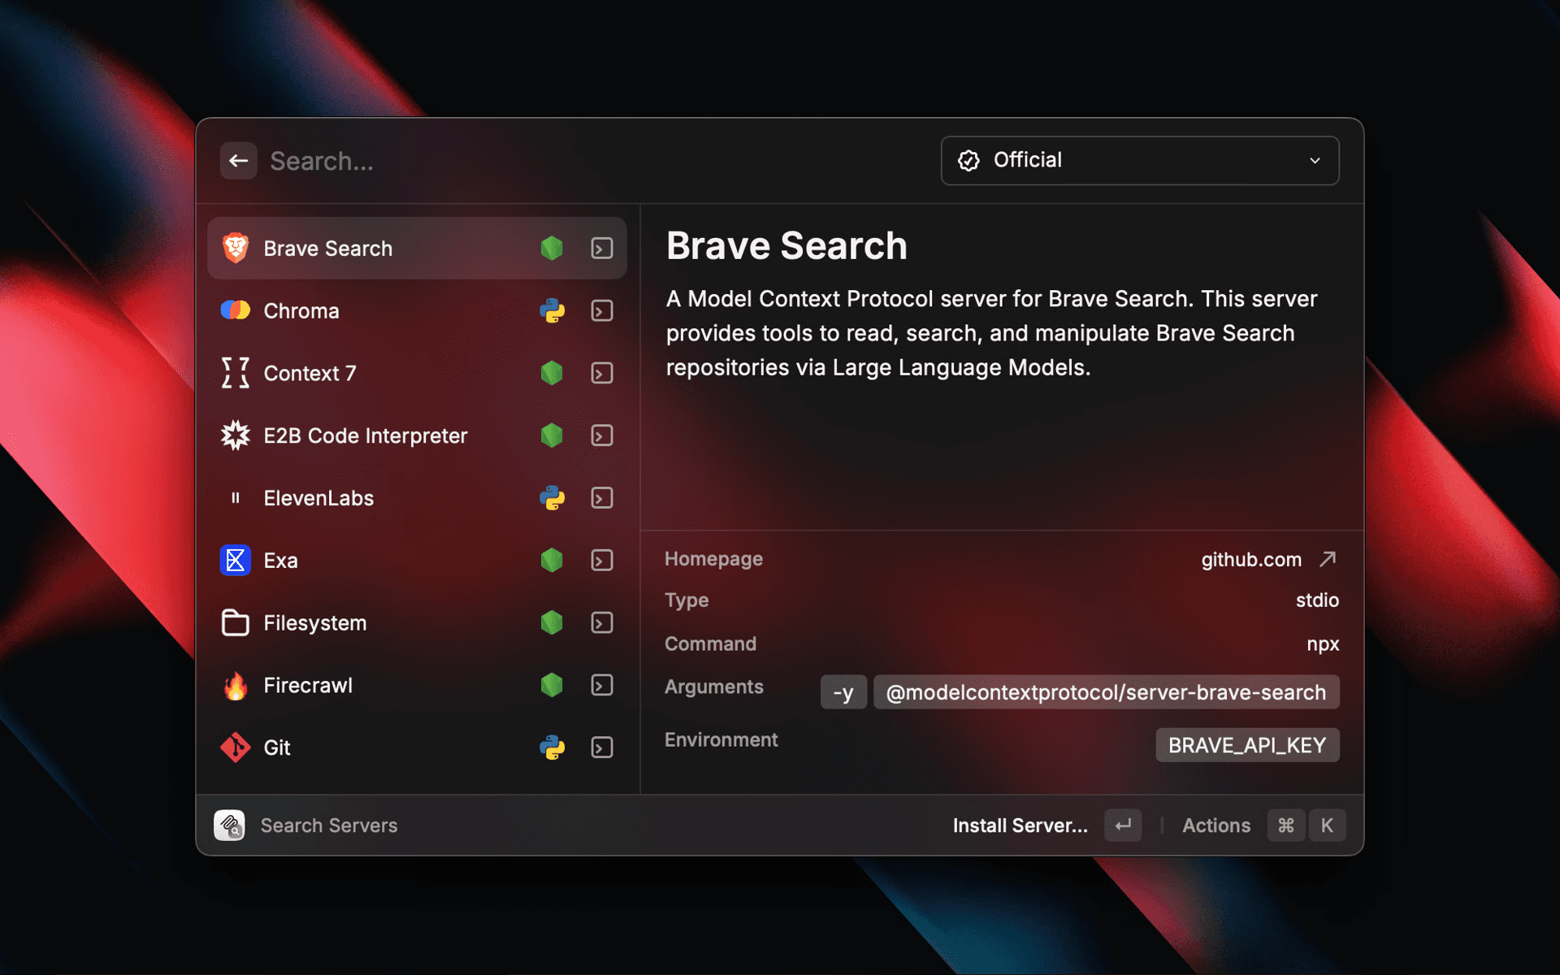Image resolution: width=1560 pixels, height=975 pixels.
Task: Expand the run action next to Git
Action: point(601,747)
